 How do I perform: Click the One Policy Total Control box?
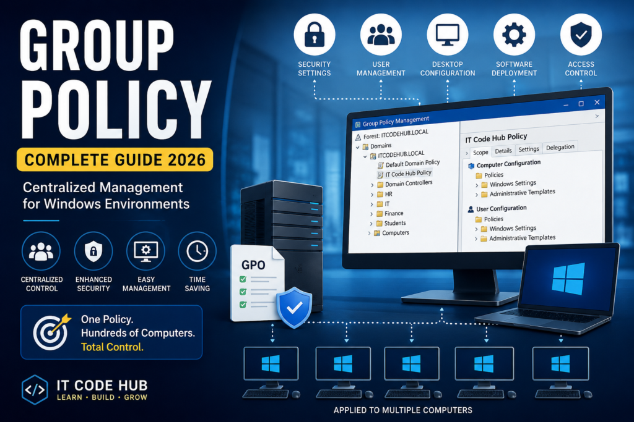pyautogui.click(x=111, y=332)
